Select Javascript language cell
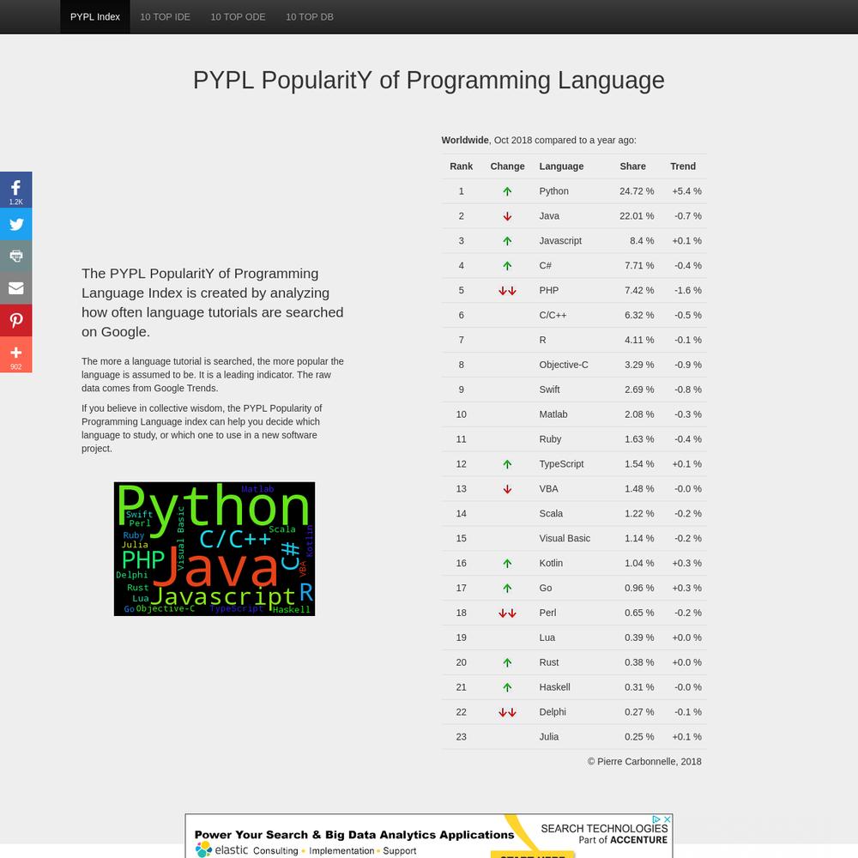The height and width of the screenshot is (858, 858). [x=560, y=241]
